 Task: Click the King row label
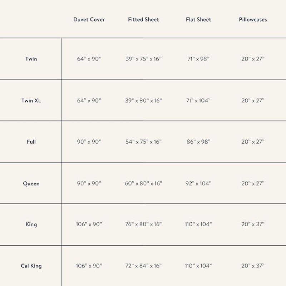tap(31, 225)
